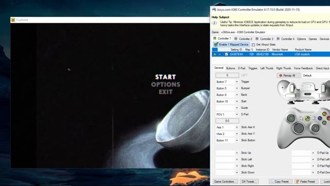The height and width of the screenshot is (186, 330).
Task: Click the Start button on controller image
Action: [x=314, y=118]
